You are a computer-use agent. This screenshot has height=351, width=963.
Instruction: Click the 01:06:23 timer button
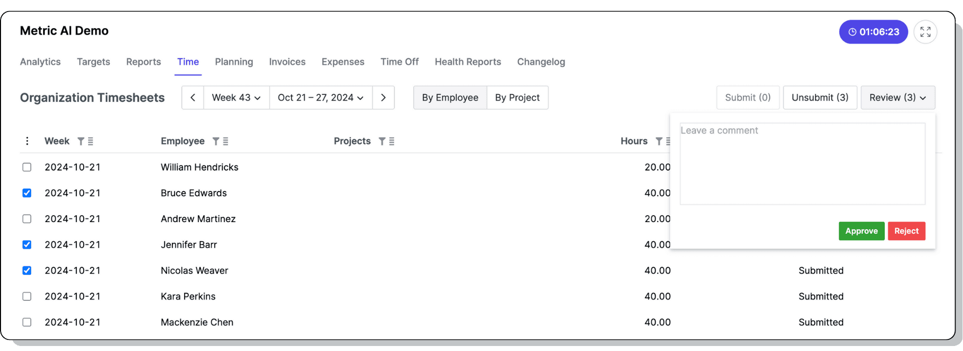tap(873, 32)
